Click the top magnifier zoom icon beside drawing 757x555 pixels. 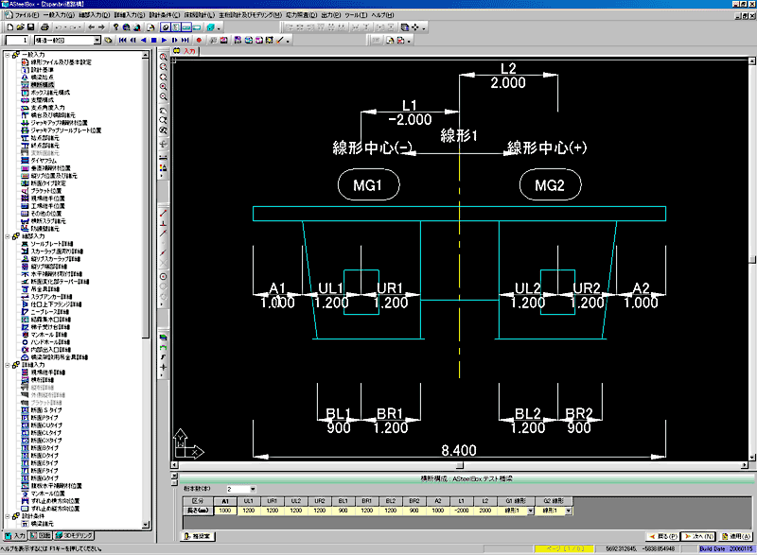point(164,57)
